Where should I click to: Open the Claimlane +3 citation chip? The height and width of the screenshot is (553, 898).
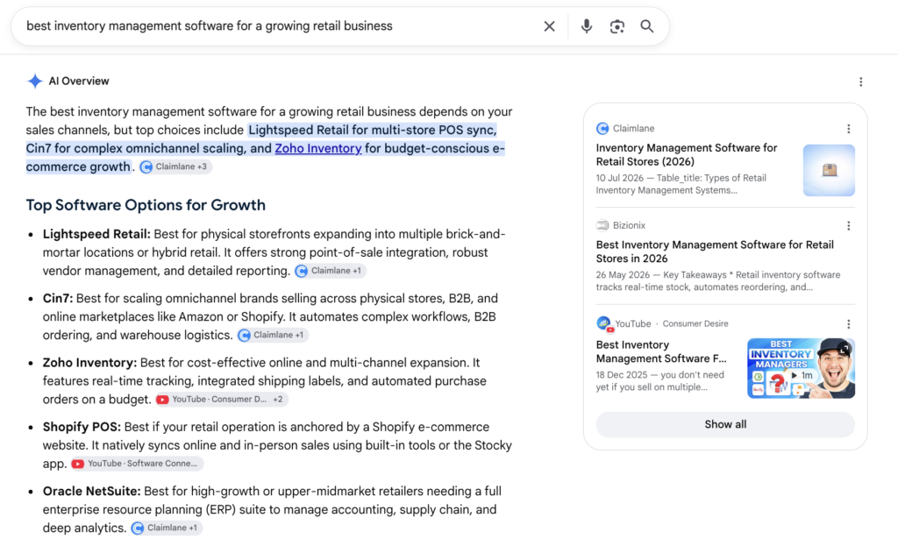coord(175,167)
